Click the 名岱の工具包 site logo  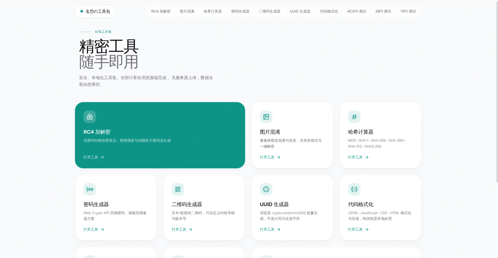pos(95,11)
